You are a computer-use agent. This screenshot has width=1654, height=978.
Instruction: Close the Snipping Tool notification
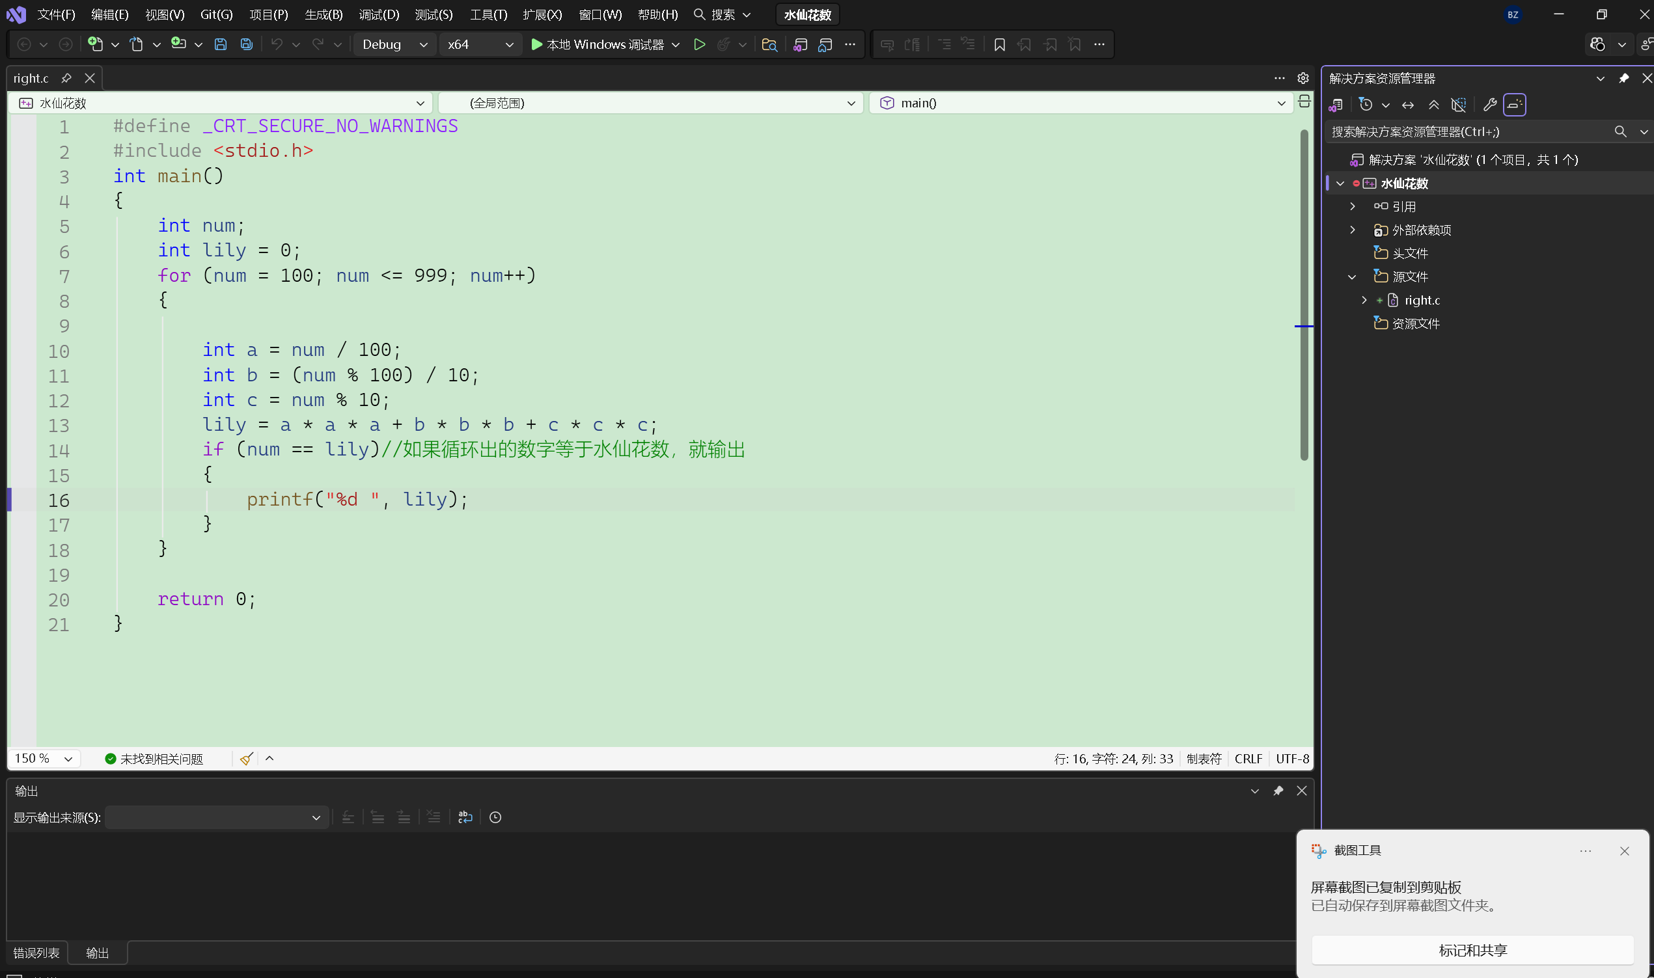click(x=1624, y=851)
